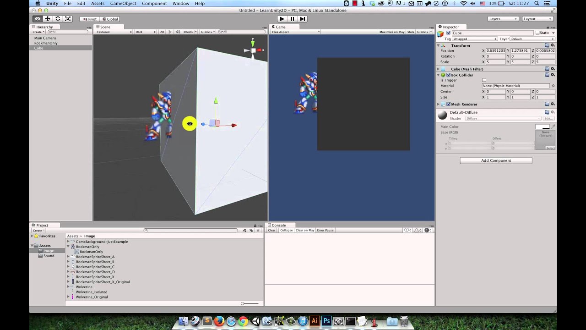
Task: Click Select on the texture slot
Action: [550, 148]
